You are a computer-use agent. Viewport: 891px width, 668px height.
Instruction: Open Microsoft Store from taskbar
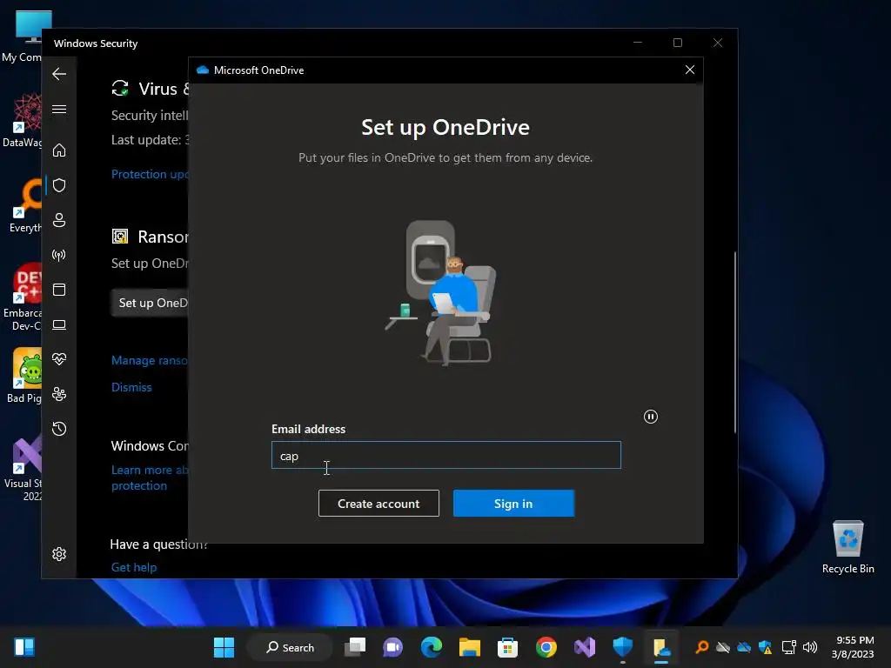[507, 647]
